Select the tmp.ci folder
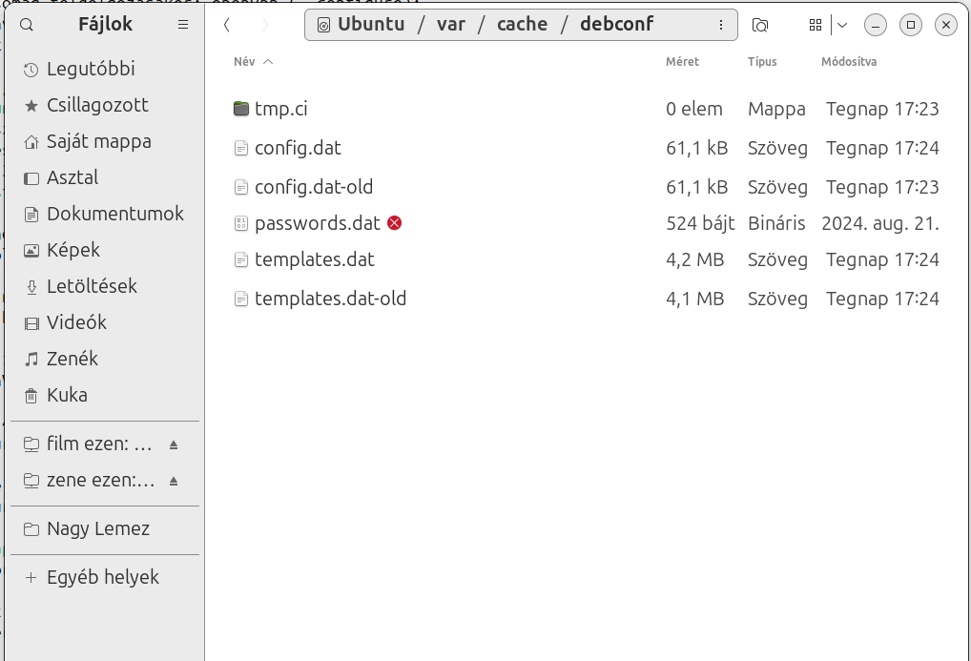 coord(280,109)
